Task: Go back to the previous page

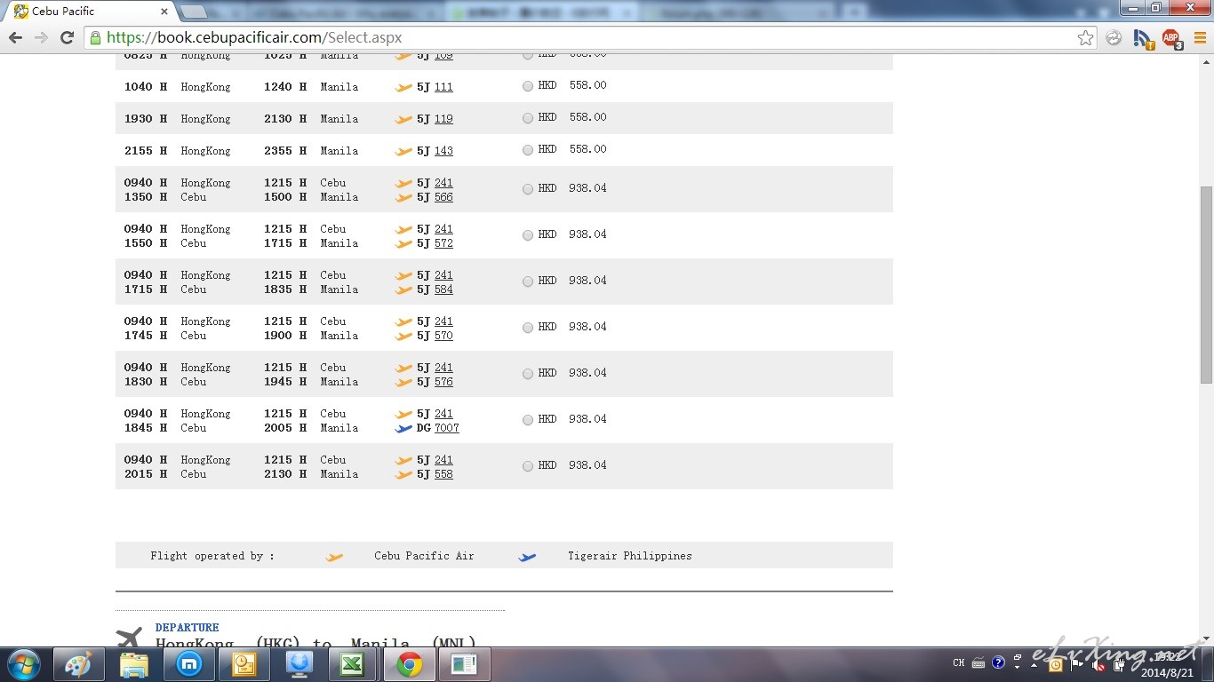Action: click(15, 38)
